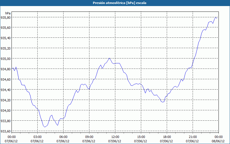Screen dimensions: 230x144
Task: Click the 933,60 axis value
Action: [5, 131]
